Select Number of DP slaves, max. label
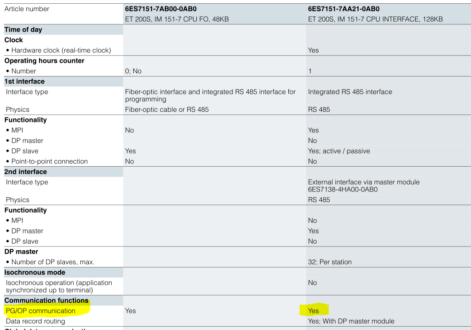 (x=53, y=262)
